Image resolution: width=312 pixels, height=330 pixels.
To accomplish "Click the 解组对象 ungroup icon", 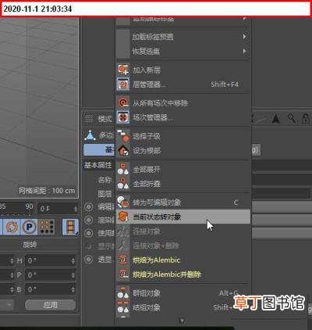I will [123, 307].
